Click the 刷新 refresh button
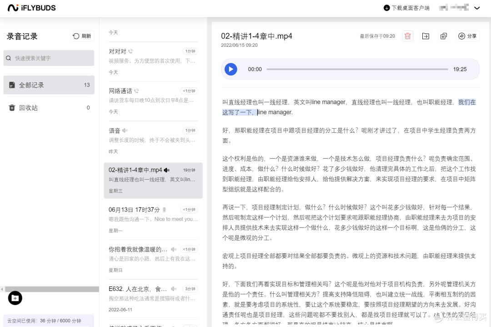The width and height of the screenshot is (491, 327). pyautogui.click(x=82, y=36)
